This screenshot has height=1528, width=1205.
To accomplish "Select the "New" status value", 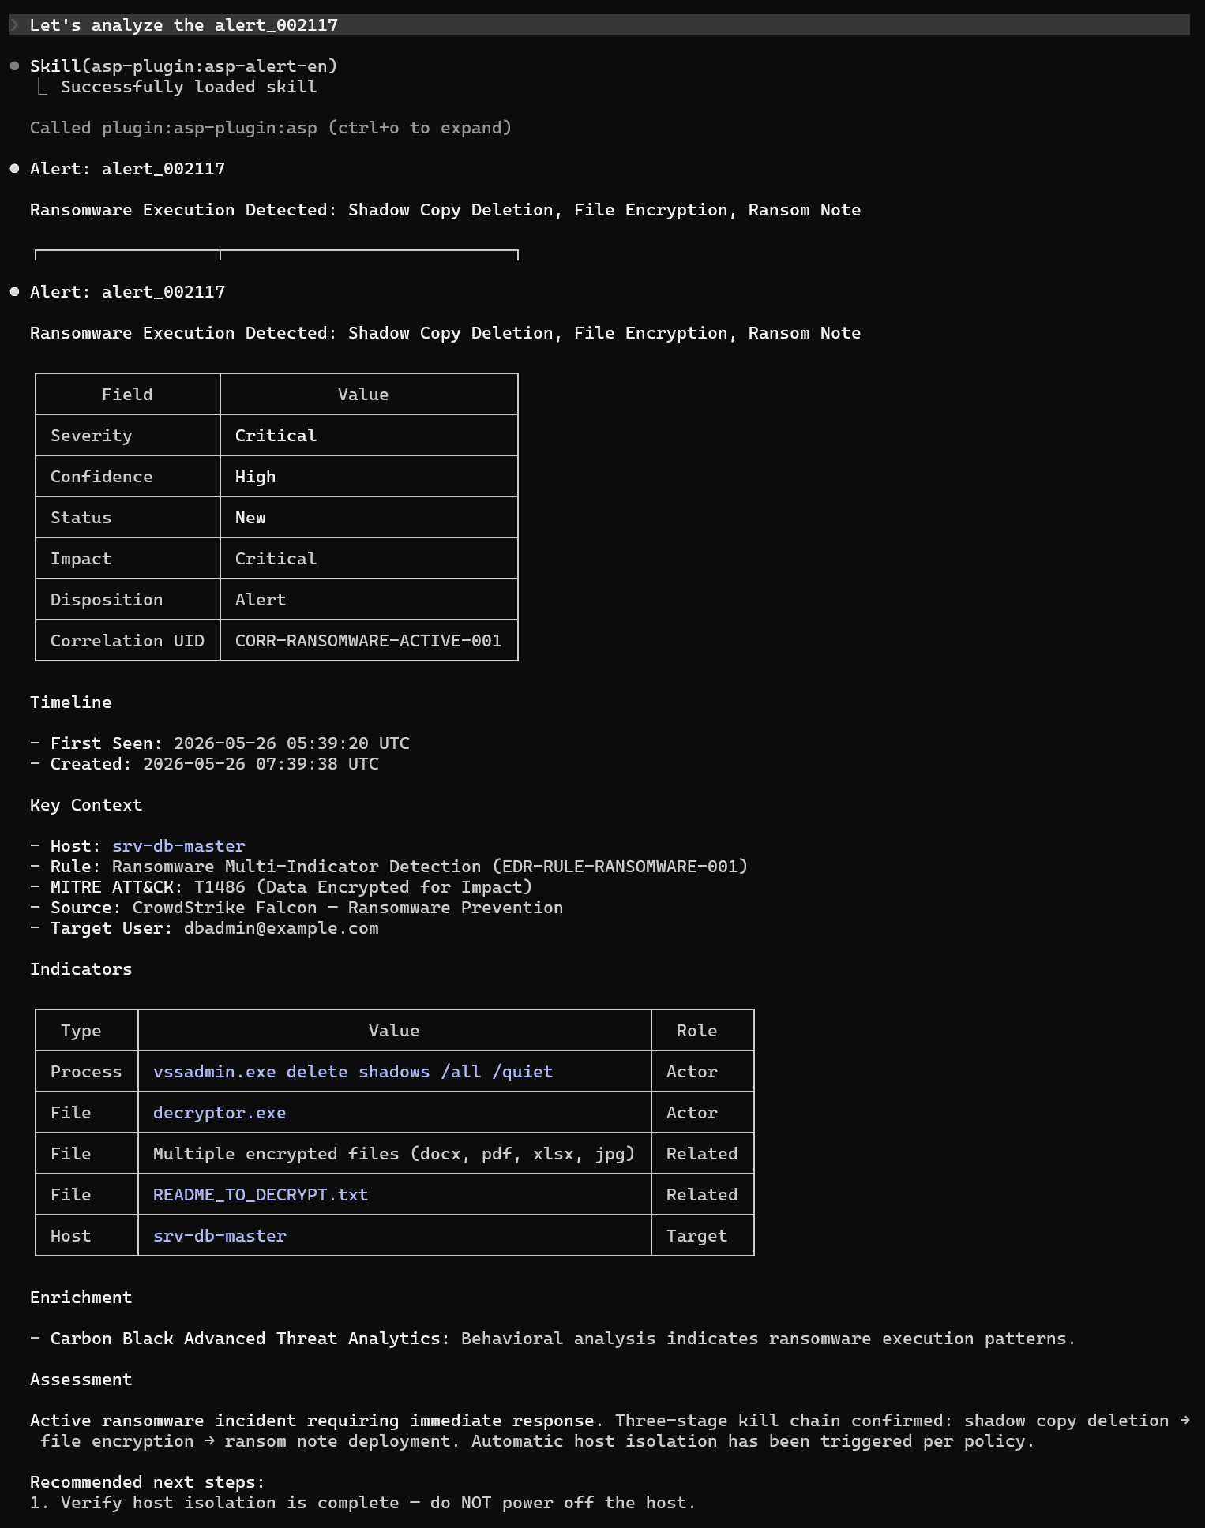I will (x=250, y=518).
